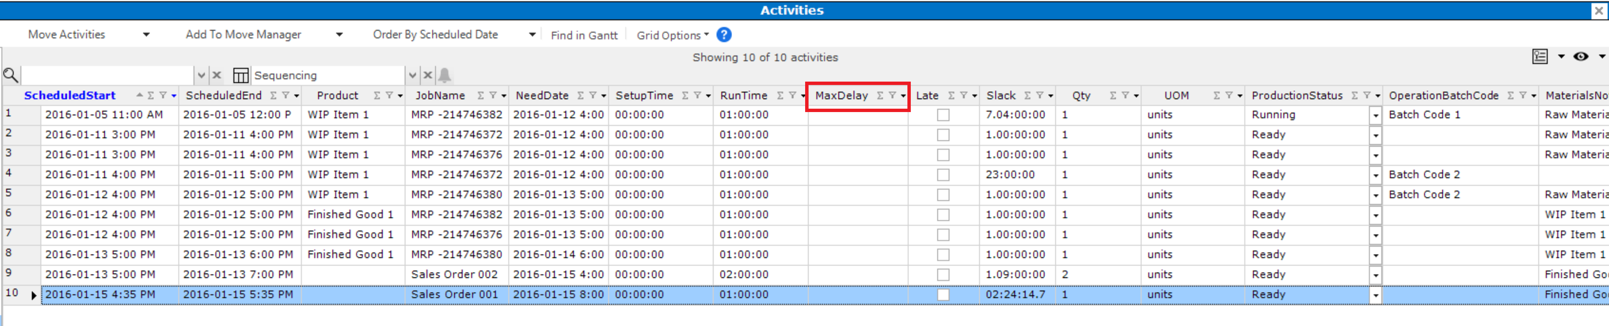This screenshot has width=1609, height=326.
Task: Tick the Late checkbox in row 2
Action: 943,135
